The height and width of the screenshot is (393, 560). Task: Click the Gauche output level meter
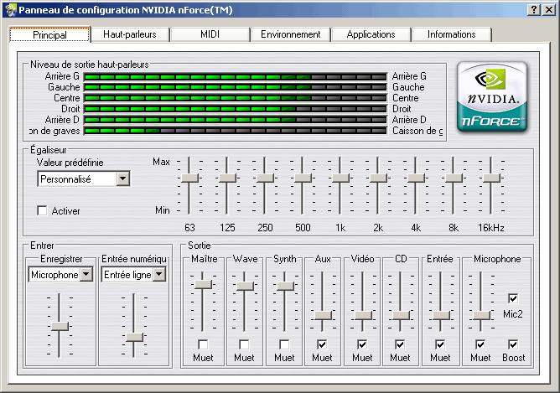click(x=236, y=87)
